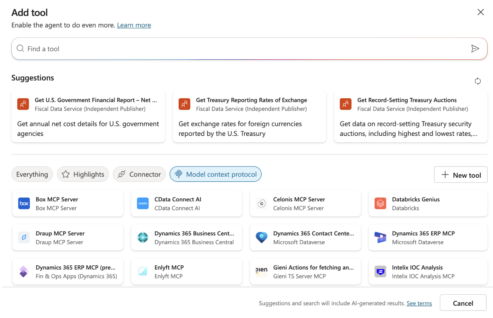The image size is (493, 318).
Task: Click the star icon on Highlights filter
Action: (65, 174)
